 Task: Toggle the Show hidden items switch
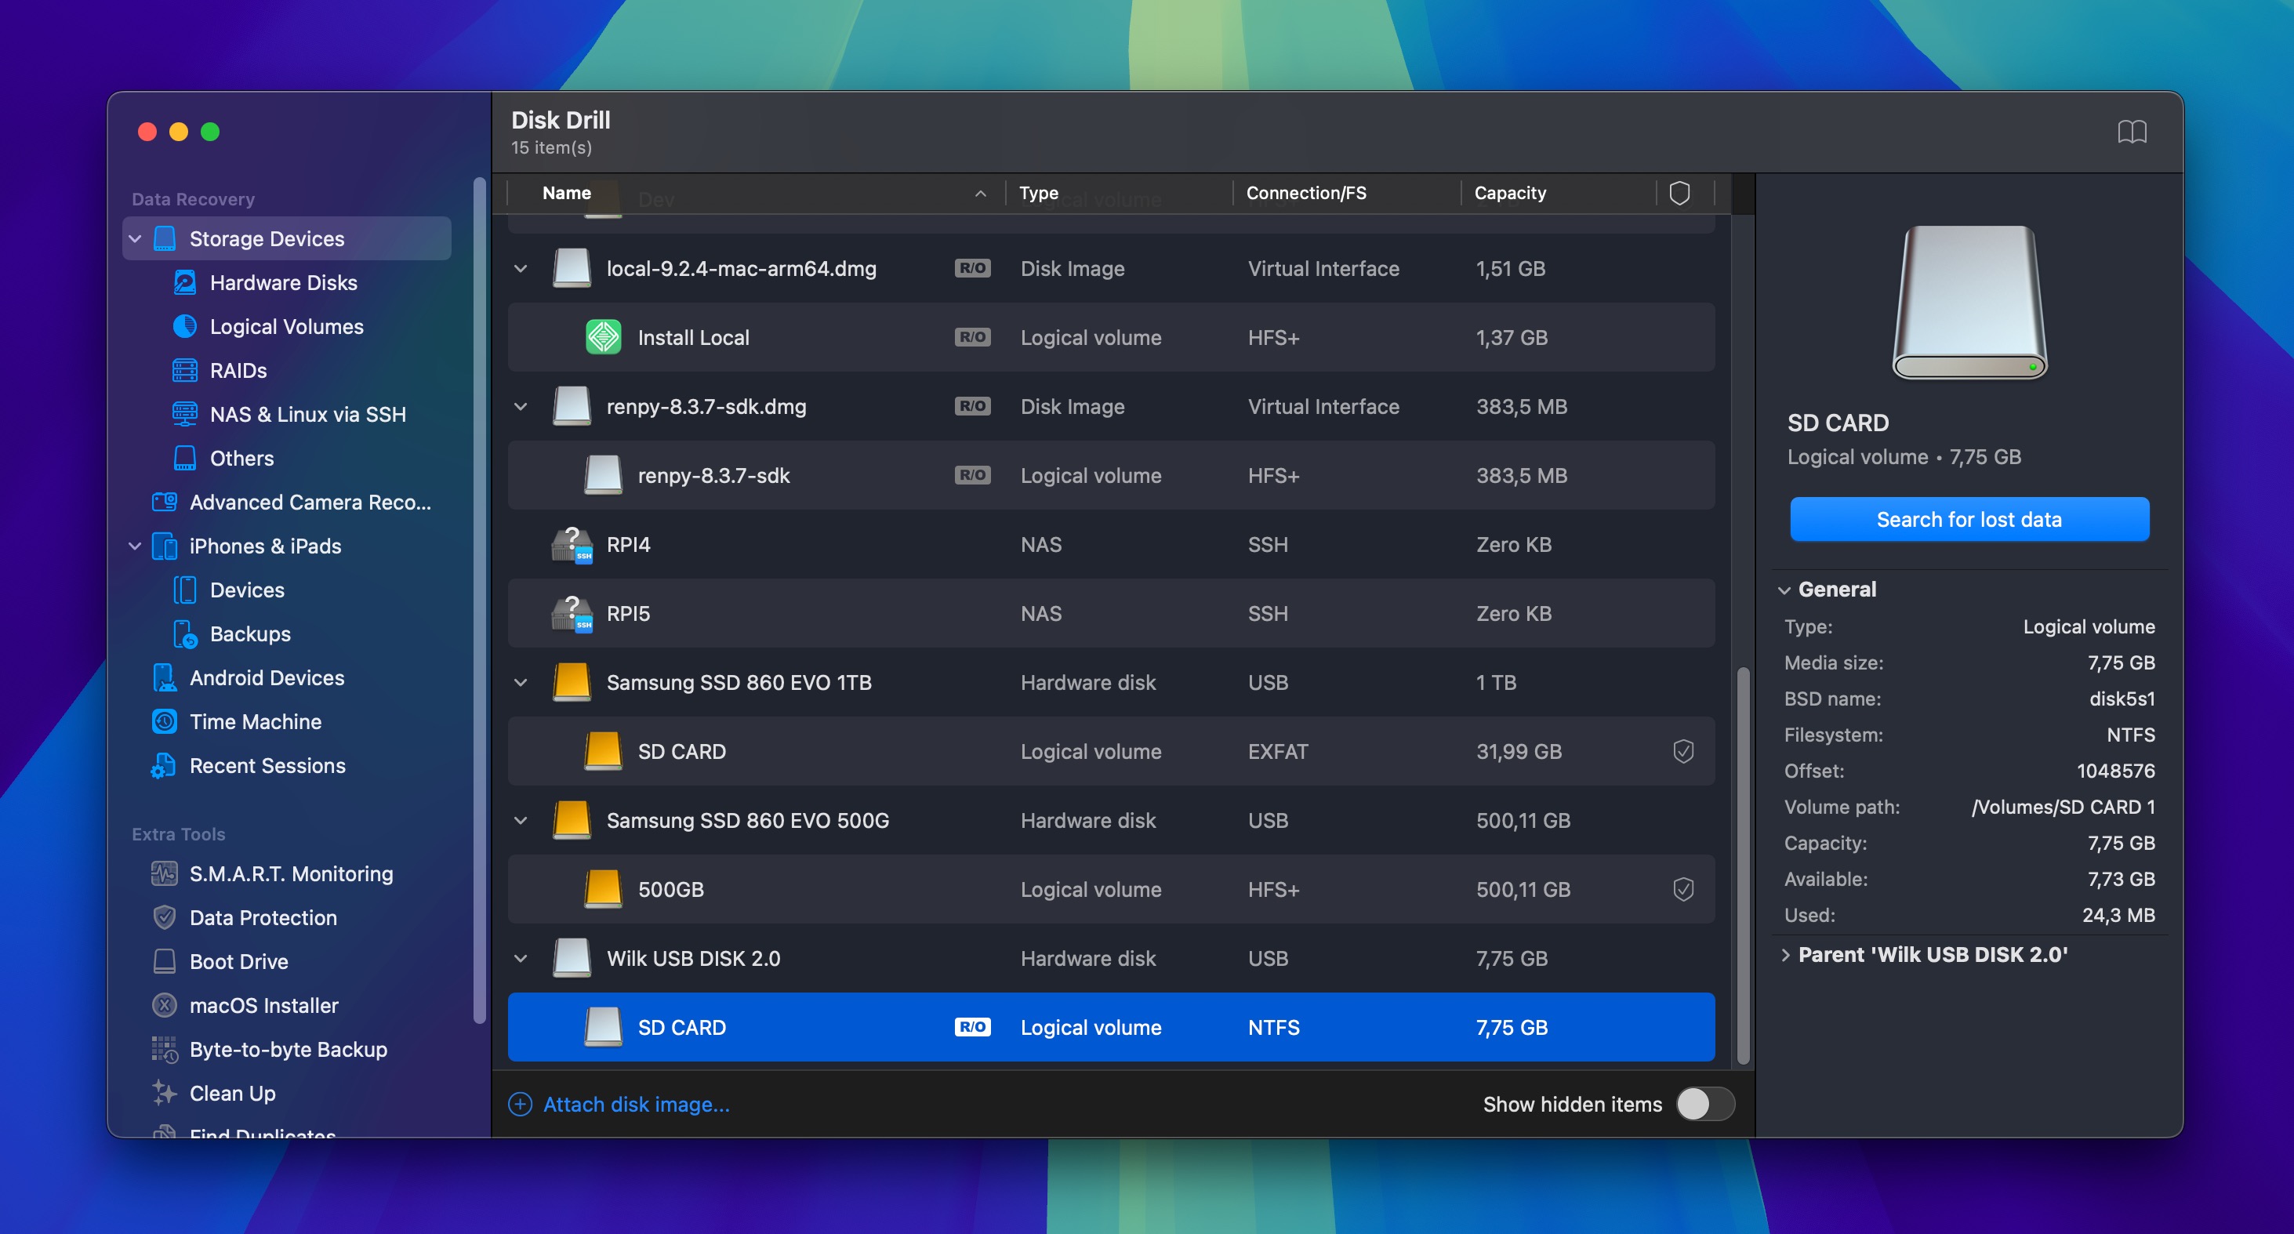[1704, 1104]
